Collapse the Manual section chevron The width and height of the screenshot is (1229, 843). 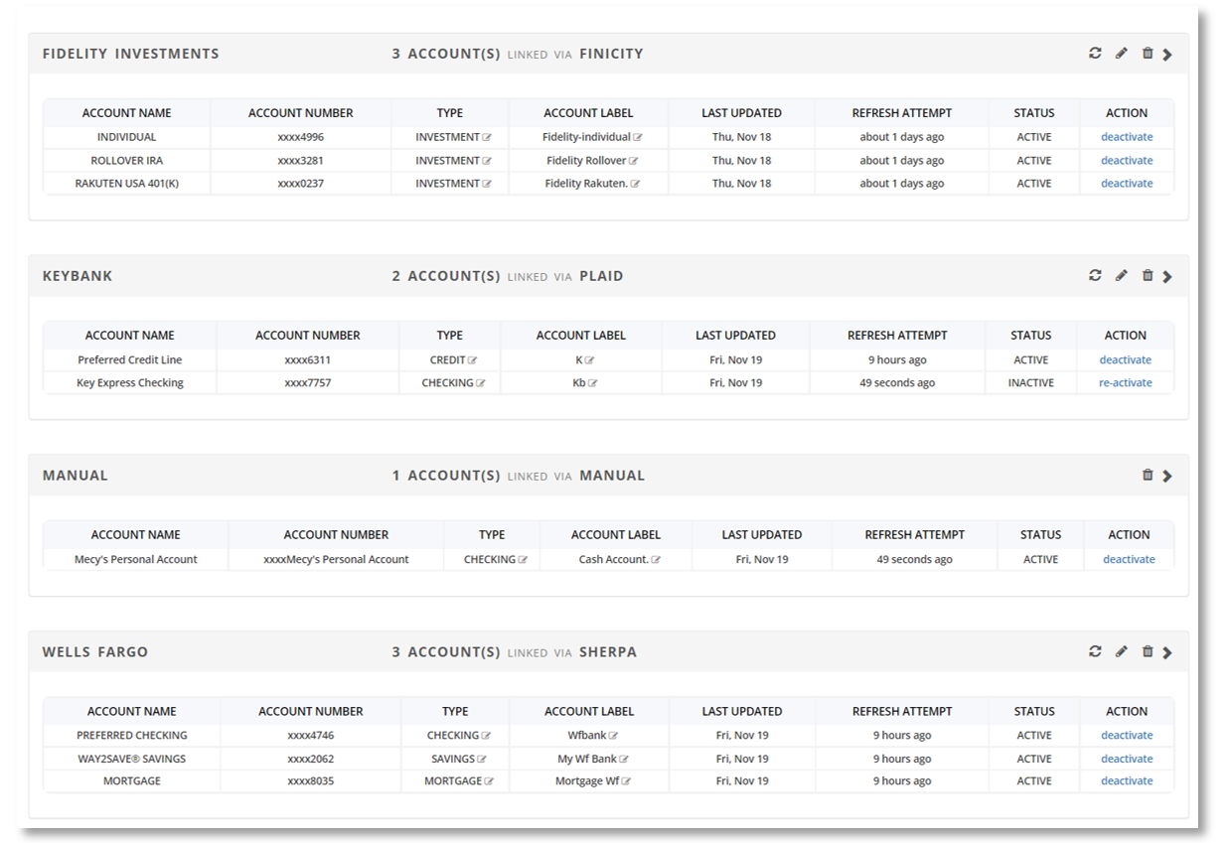point(1167,477)
